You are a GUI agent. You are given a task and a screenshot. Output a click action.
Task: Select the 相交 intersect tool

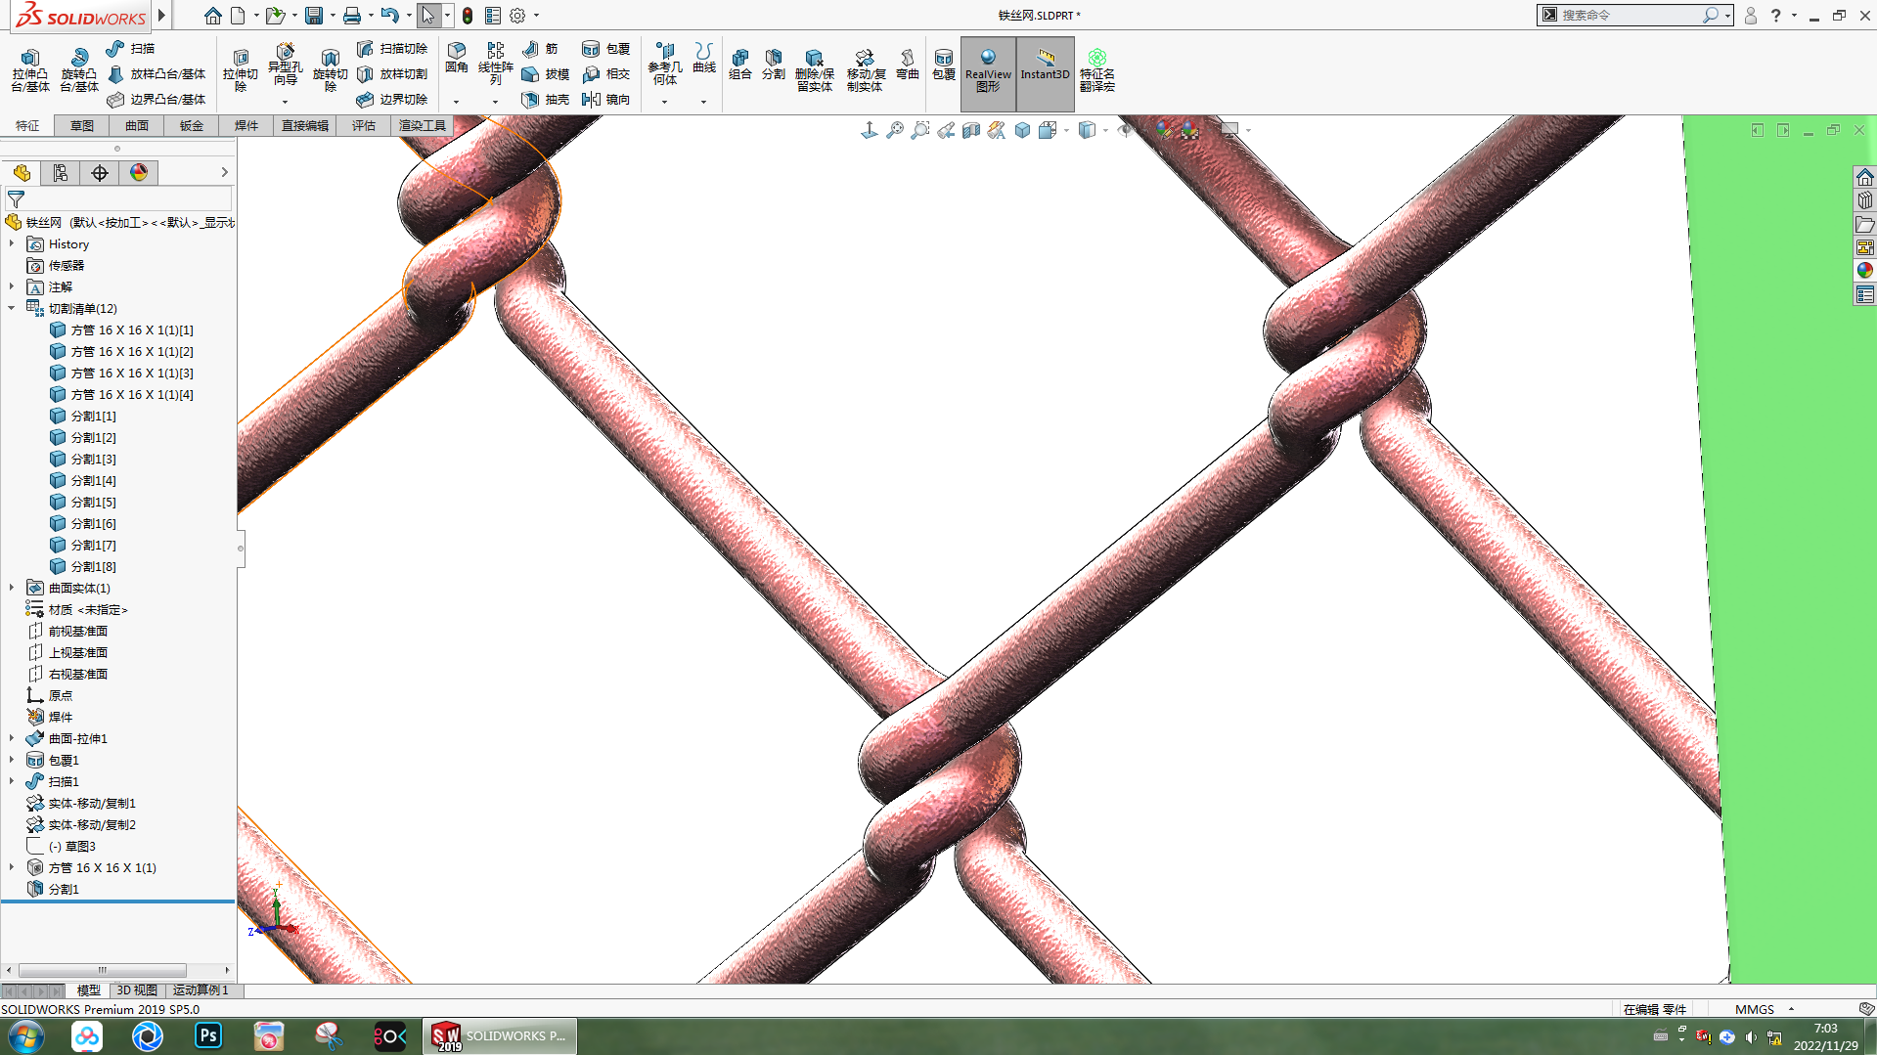point(605,74)
